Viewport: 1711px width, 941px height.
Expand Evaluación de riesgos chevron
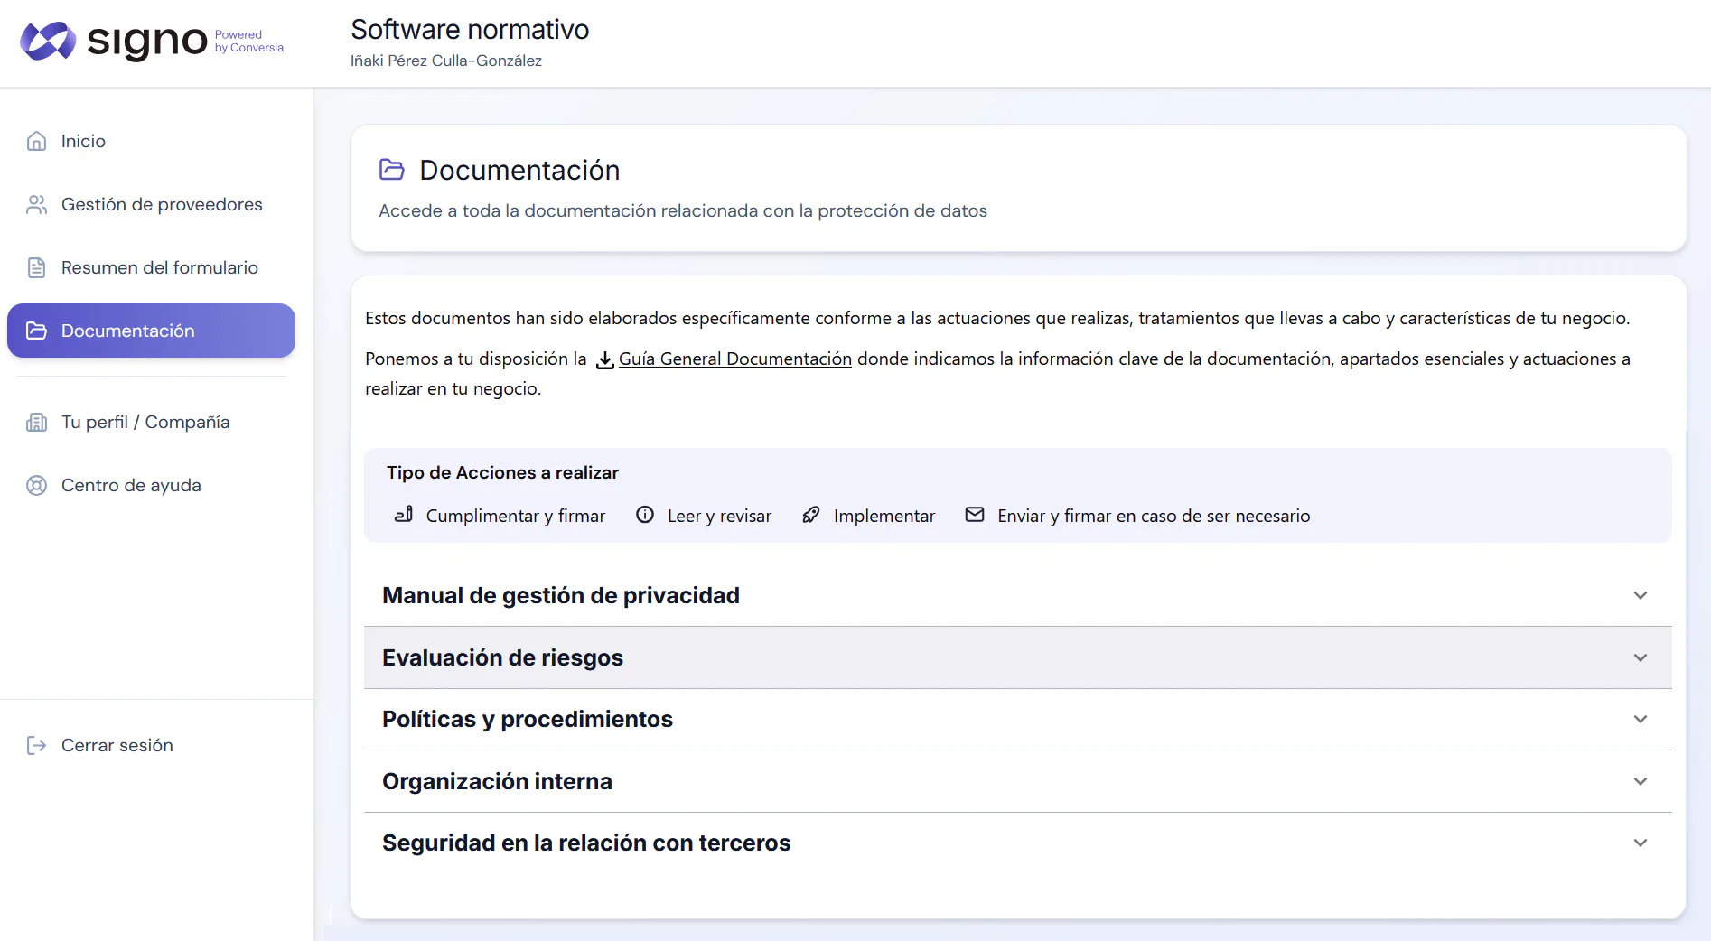click(1641, 657)
